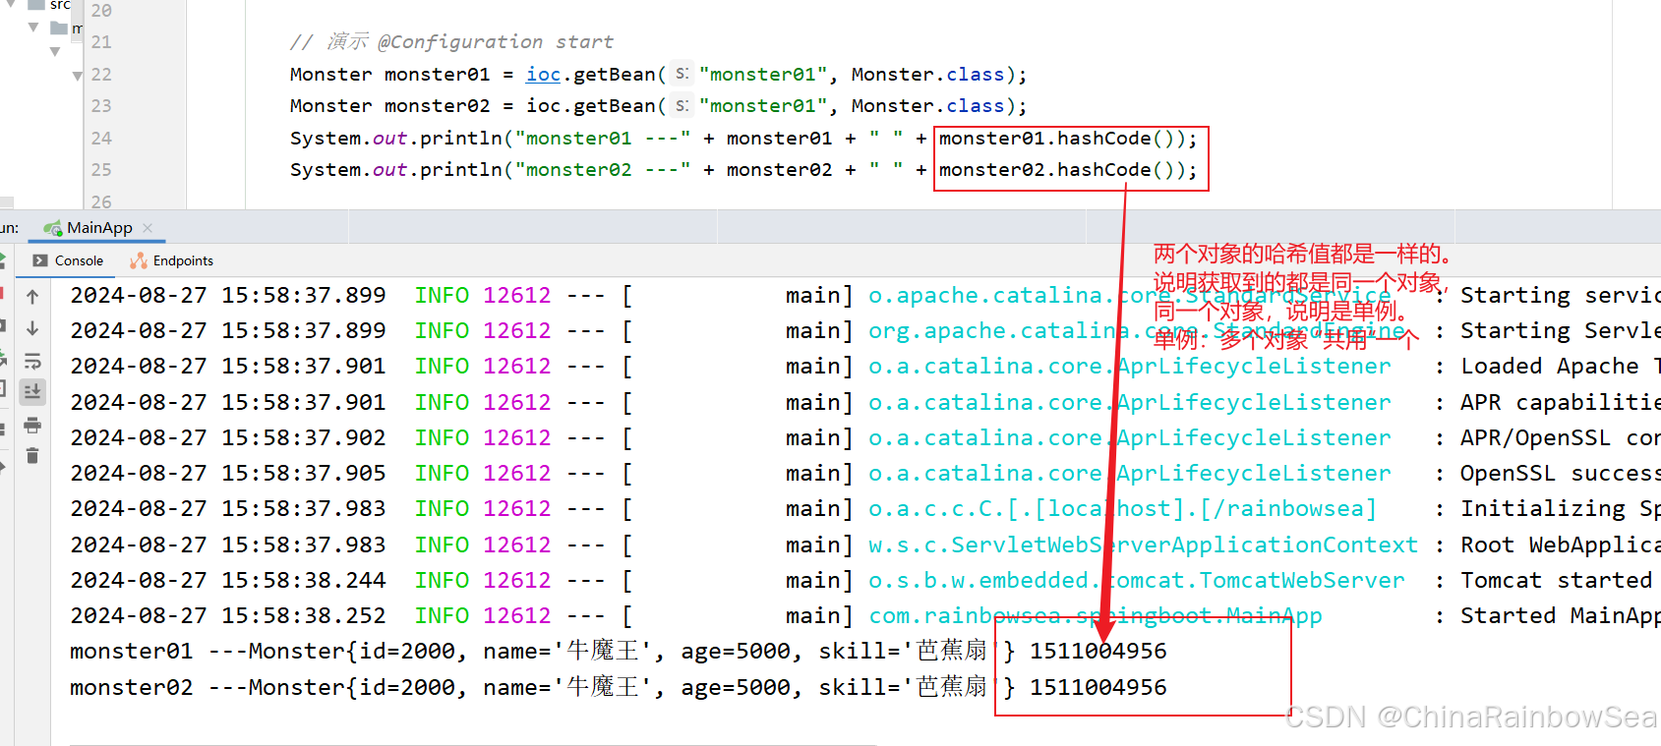
Task: Click the "Loaded Apache" log message
Action: (1560, 367)
